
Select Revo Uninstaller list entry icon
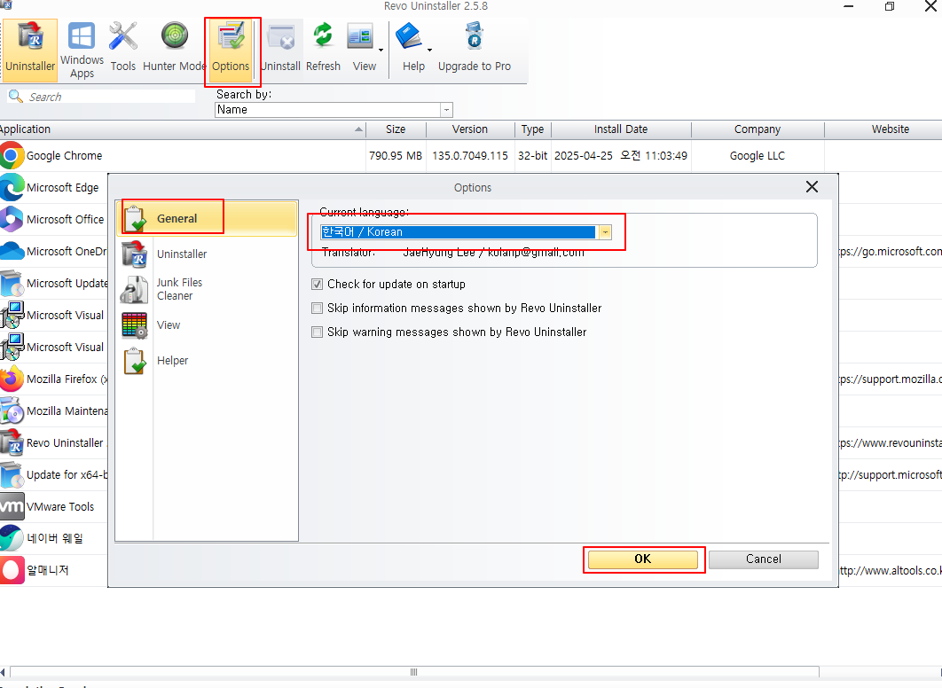click(x=12, y=442)
